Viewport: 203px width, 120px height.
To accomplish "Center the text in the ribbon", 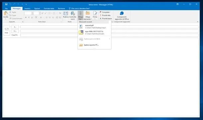I will (50, 17).
